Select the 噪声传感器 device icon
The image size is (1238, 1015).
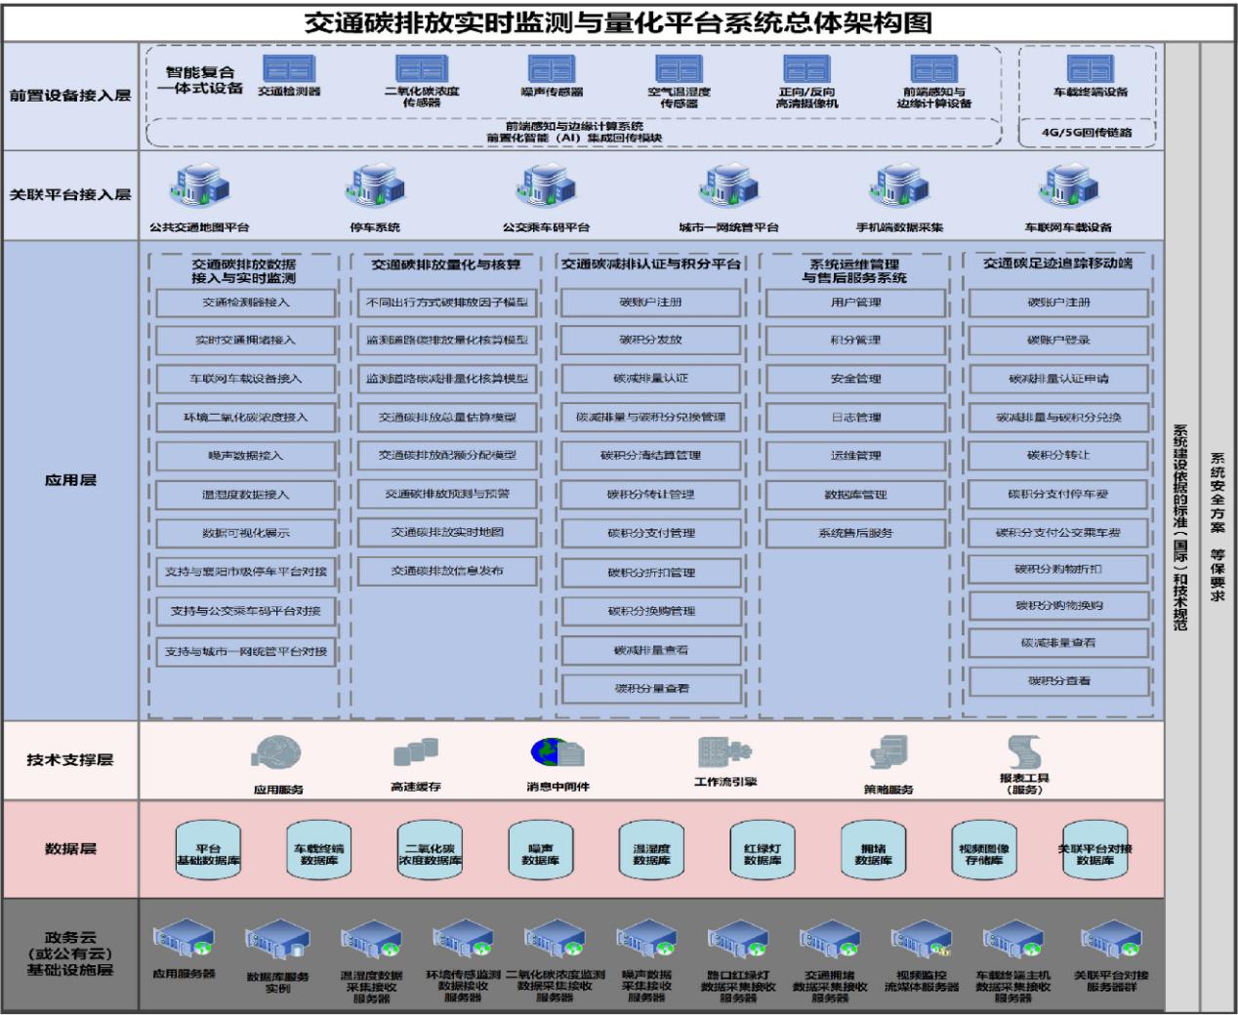(x=552, y=69)
